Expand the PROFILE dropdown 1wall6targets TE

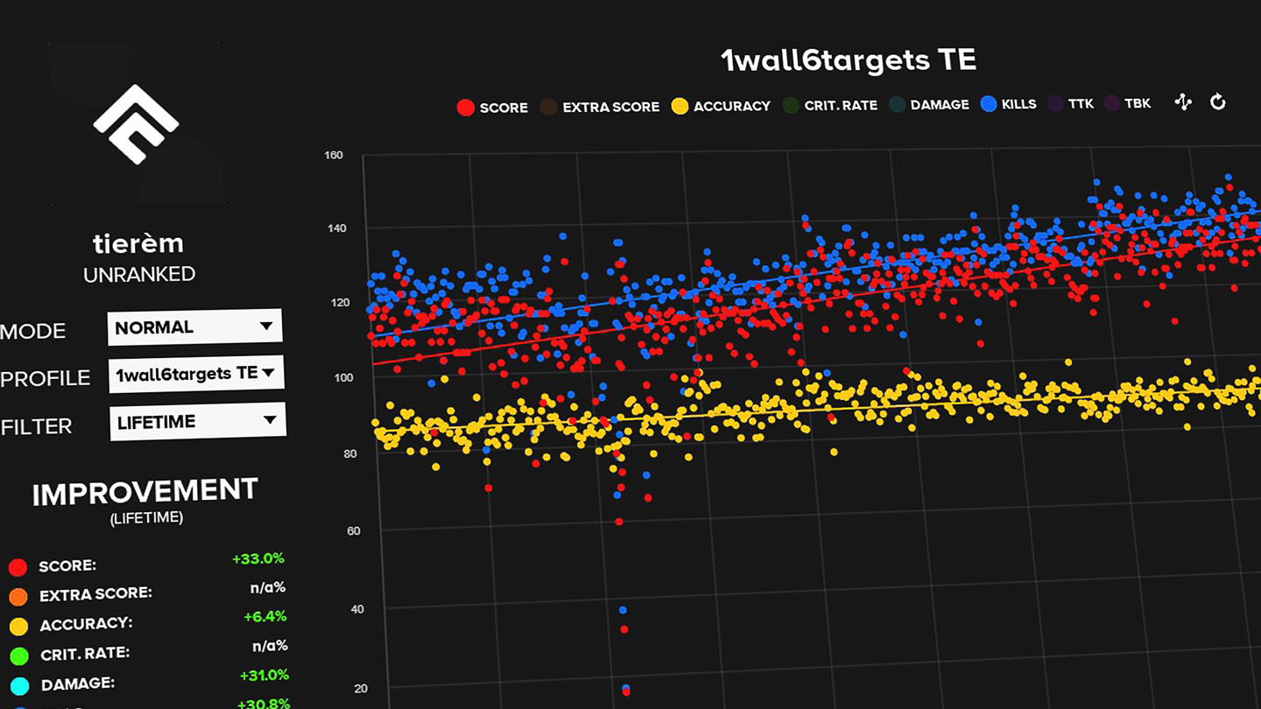pyautogui.click(x=196, y=374)
